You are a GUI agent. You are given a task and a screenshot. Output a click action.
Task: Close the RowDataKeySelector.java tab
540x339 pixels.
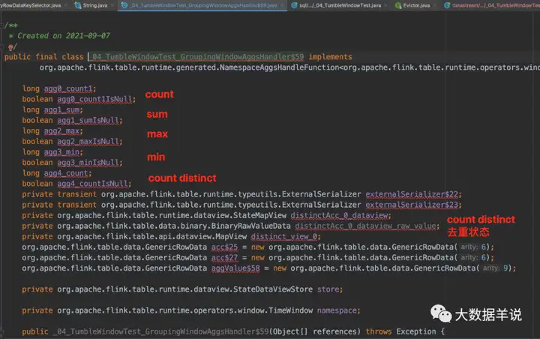pos(66,5)
